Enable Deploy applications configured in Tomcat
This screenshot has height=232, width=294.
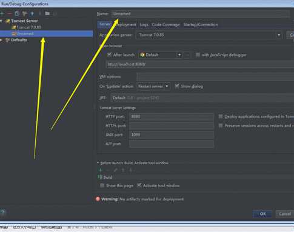coord(221,116)
